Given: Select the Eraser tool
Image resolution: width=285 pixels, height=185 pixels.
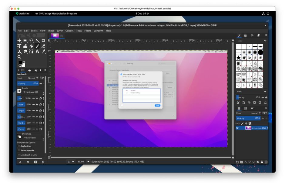Looking at the screenshot, I should pos(43,46).
